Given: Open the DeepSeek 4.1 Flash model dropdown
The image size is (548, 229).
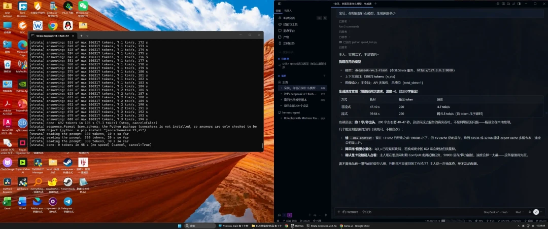Looking at the screenshot, I should coord(496,212).
